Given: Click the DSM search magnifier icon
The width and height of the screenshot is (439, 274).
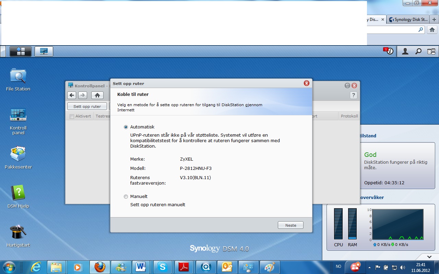Looking at the screenshot, I should tap(418, 51).
